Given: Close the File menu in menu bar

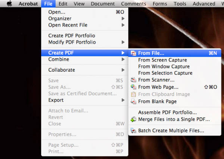Looking at the screenshot, I should (x=48, y=4).
